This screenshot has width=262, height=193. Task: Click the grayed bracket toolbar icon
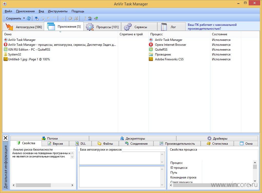(84, 18)
